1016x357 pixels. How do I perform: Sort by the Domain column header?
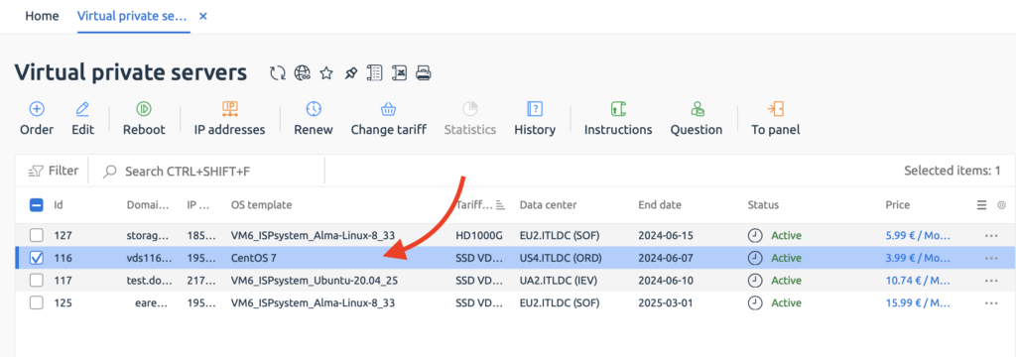click(x=149, y=204)
